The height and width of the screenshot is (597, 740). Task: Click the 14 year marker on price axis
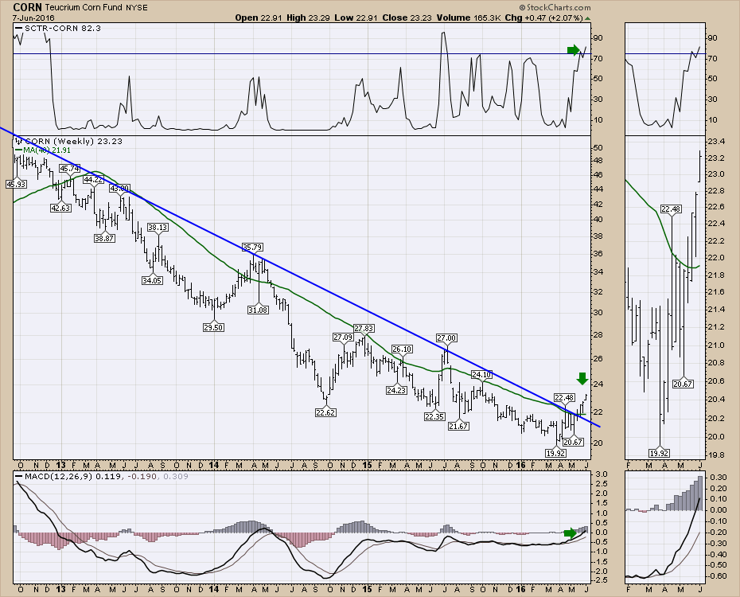click(x=214, y=466)
